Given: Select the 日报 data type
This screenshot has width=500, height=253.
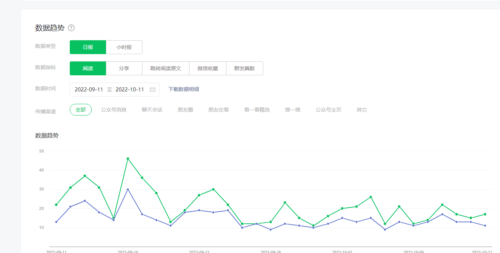Looking at the screenshot, I should (x=88, y=47).
